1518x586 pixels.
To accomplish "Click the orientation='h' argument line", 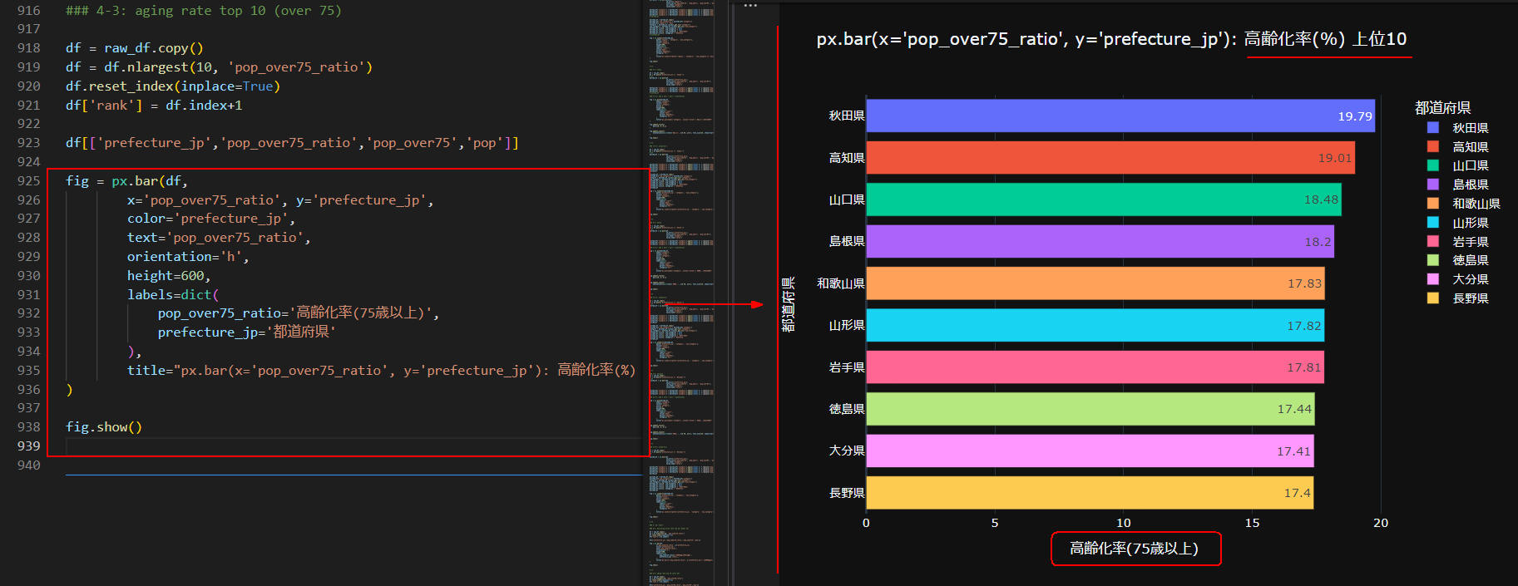I will [x=188, y=257].
